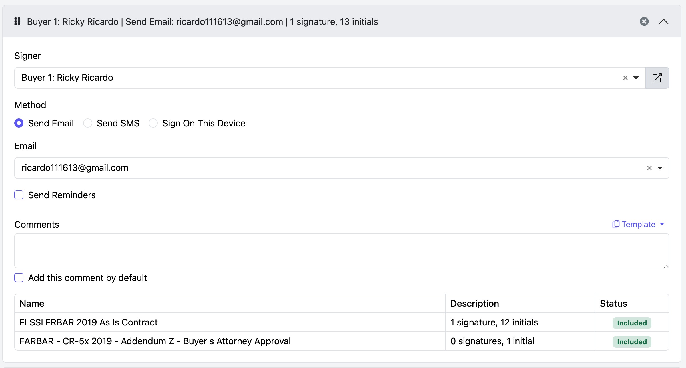686x368 pixels.
Task: Check Add this comment by default
Action: click(19, 278)
